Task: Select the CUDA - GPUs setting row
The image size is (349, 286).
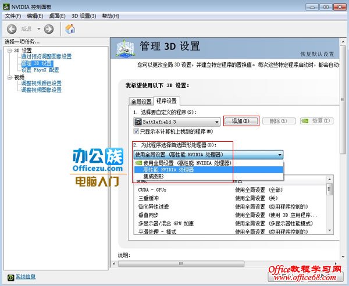Action: click(x=230, y=190)
